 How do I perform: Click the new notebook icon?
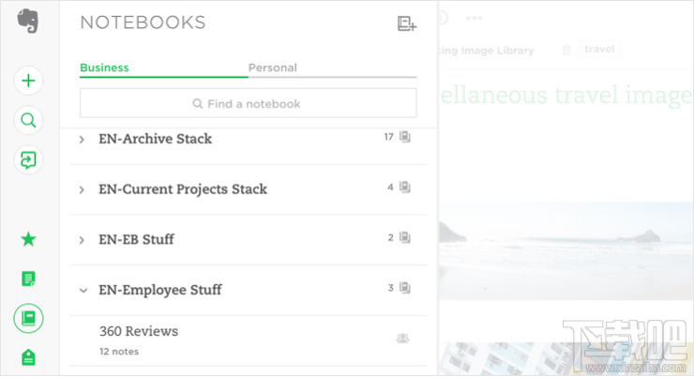coord(407,24)
